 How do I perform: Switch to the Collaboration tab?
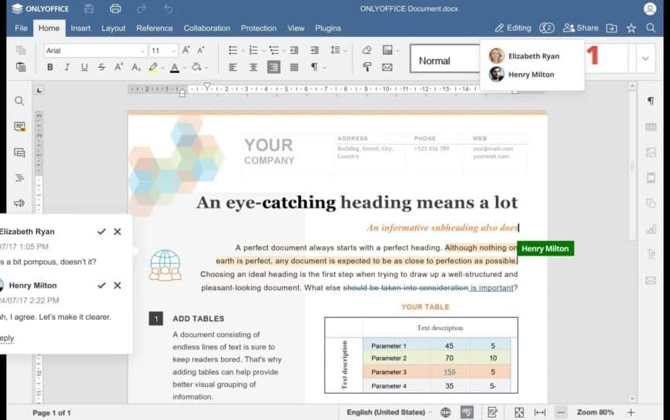coord(207,28)
